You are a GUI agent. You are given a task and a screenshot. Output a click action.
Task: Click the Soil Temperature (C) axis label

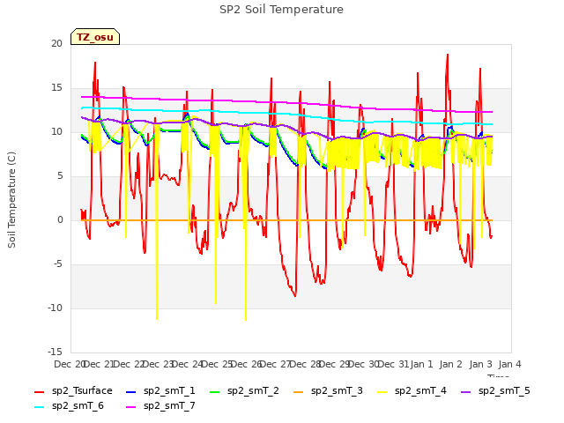tap(11, 200)
